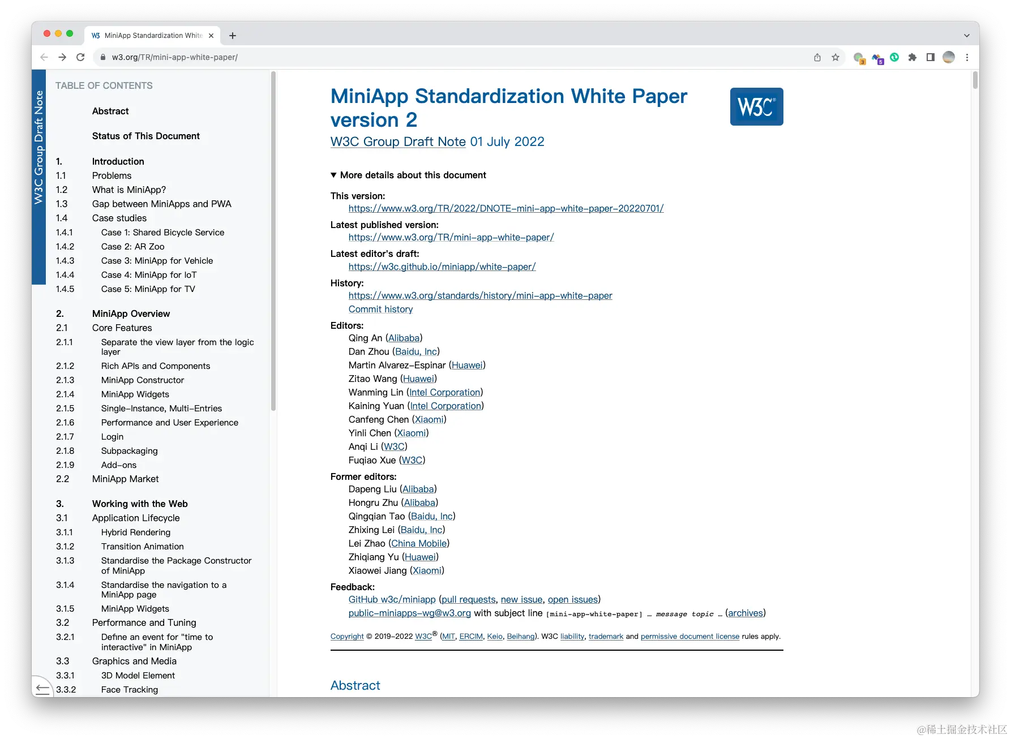1011x739 pixels.
Task: Jump to Working with the Web
Action: 140,504
